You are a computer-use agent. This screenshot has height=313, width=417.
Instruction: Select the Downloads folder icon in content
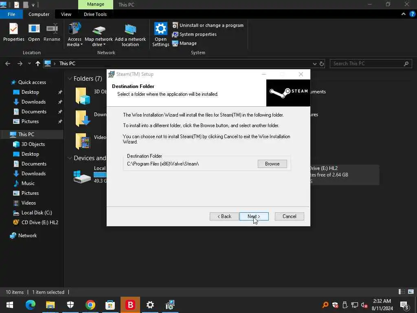point(83,118)
